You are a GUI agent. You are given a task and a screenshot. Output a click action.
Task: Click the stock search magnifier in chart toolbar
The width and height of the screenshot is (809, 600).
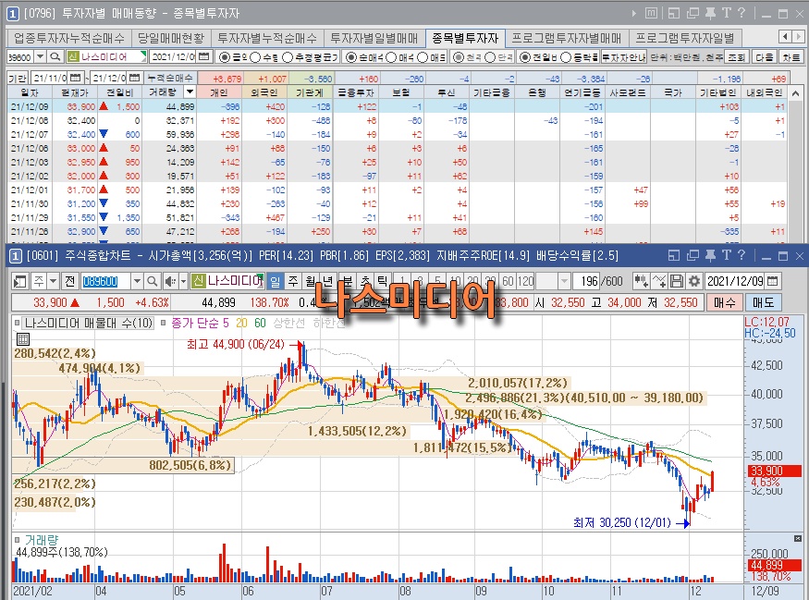(153, 281)
